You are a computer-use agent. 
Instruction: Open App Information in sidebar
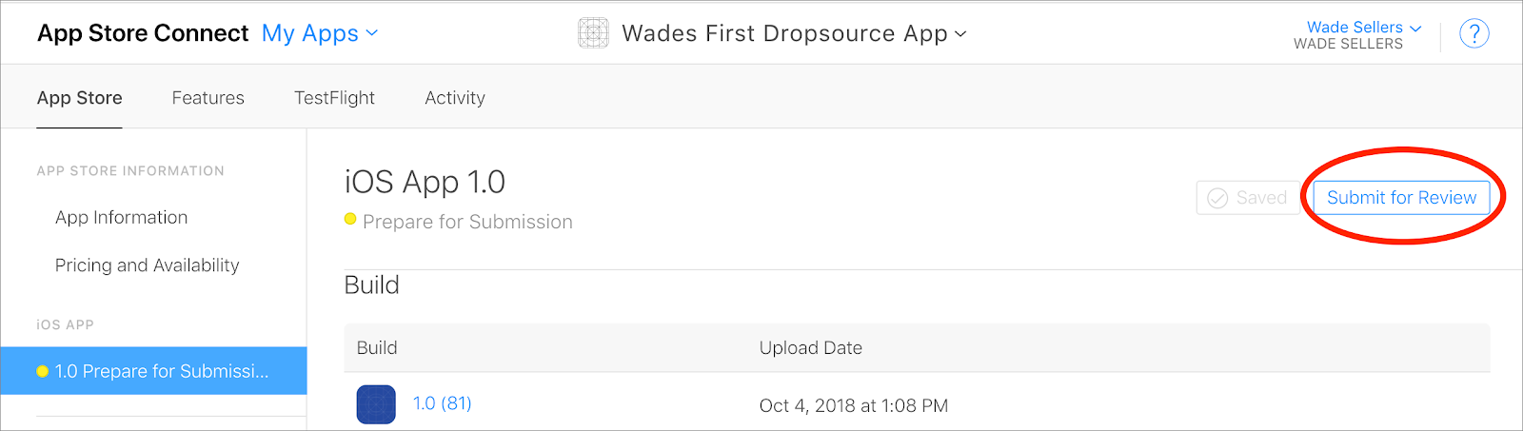tap(121, 218)
